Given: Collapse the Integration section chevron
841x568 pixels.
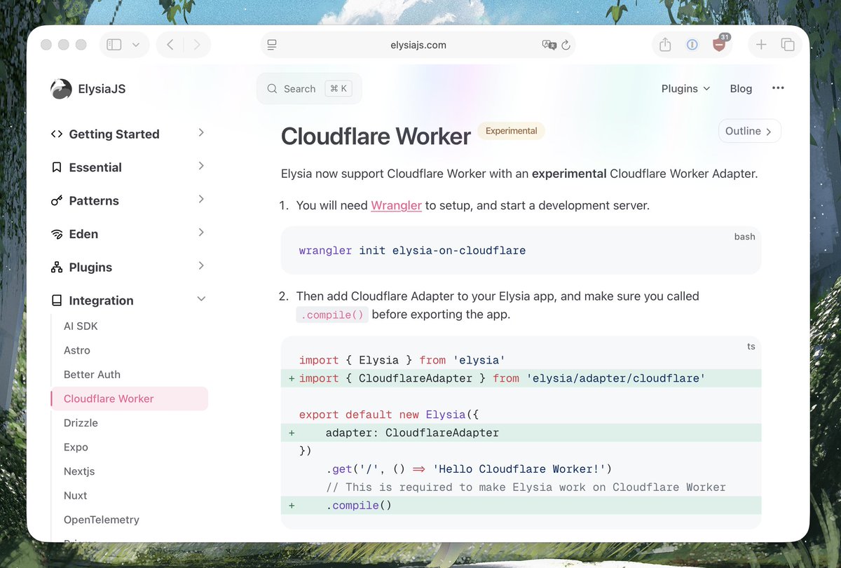Looking at the screenshot, I should pos(201,299).
